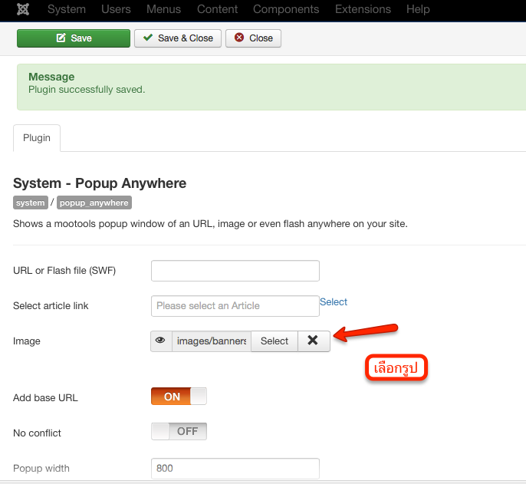Open the Help menu
The width and height of the screenshot is (526, 484).
(418, 9)
